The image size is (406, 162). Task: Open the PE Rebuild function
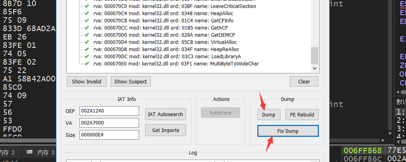tap(302, 115)
